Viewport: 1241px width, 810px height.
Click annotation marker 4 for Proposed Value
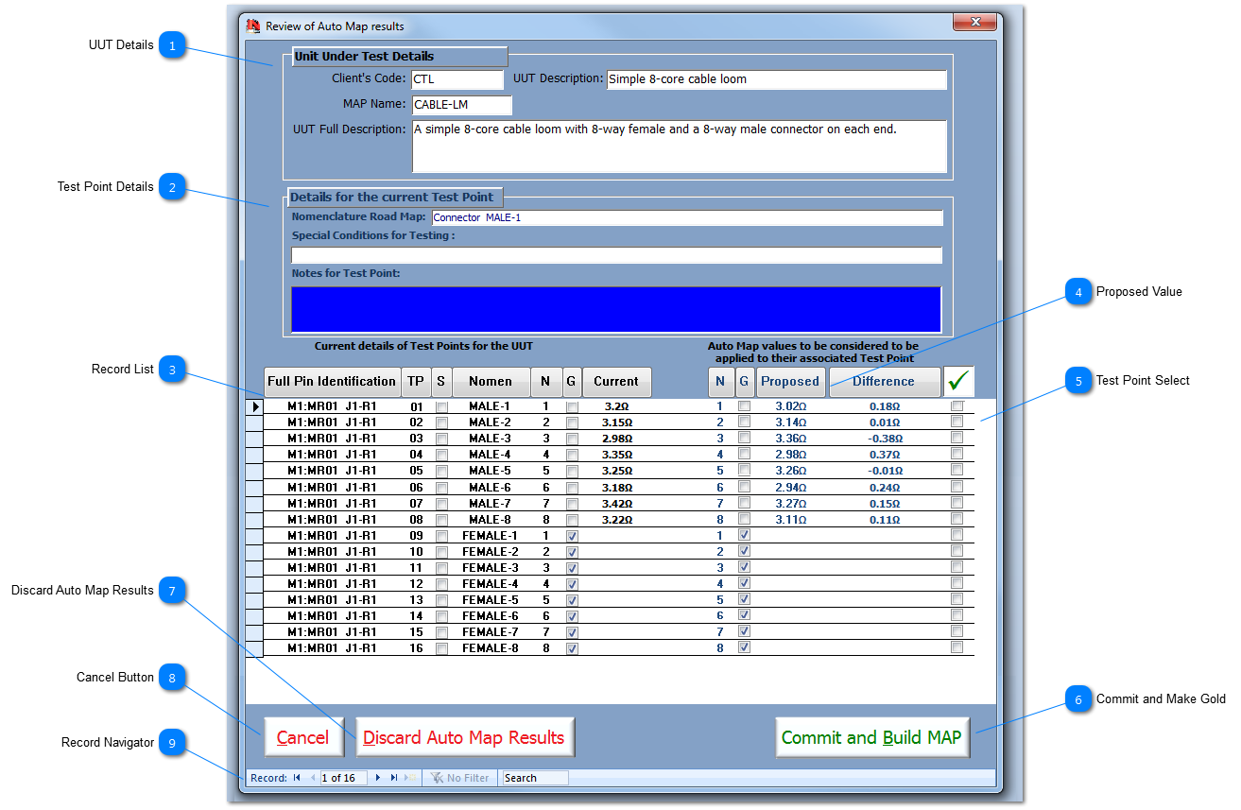point(1077,292)
